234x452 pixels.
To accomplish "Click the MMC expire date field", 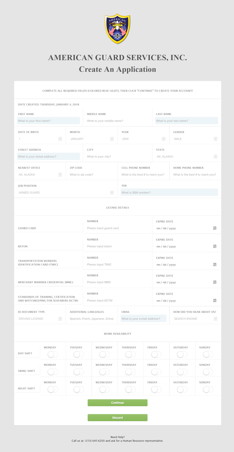I will pos(187,282).
